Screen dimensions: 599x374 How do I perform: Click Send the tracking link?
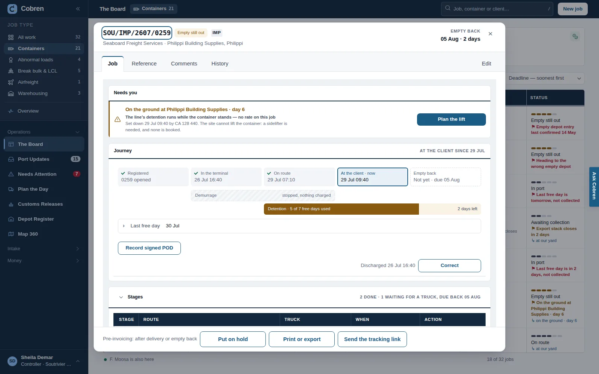[372, 339]
